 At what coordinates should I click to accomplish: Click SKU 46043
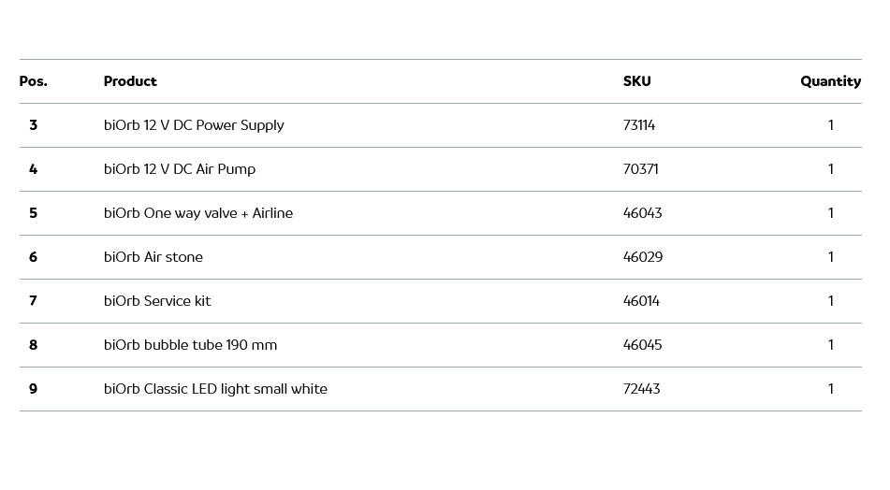click(642, 213)
